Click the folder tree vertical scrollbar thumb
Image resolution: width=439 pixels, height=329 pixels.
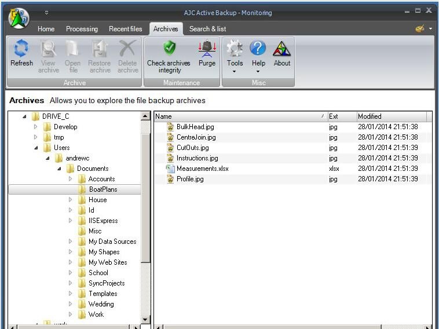point(145,198)
